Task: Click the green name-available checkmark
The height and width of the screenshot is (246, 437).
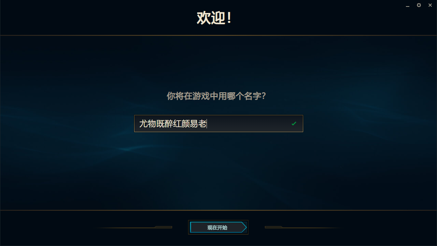Action: pyautogui.click(x=294, y=123)
